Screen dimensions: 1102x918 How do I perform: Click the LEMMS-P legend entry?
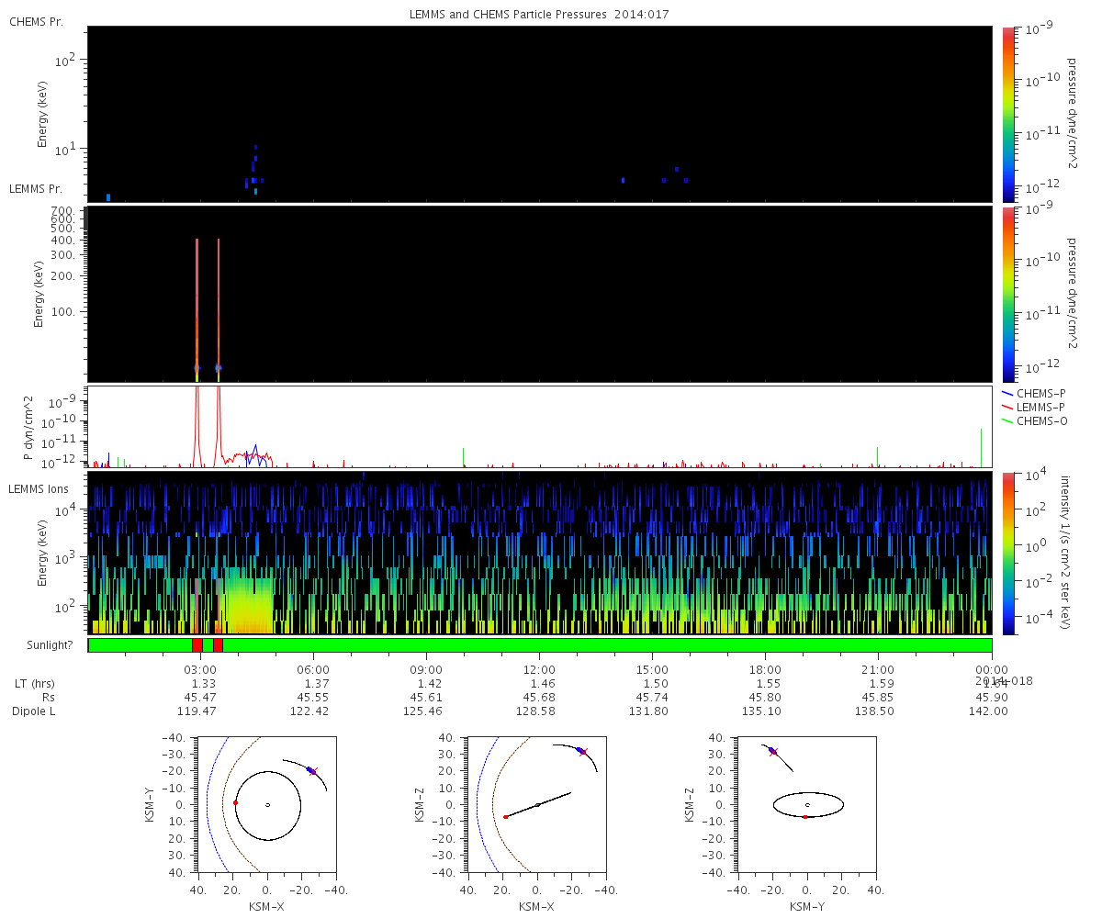click(x=1034, y=407)
